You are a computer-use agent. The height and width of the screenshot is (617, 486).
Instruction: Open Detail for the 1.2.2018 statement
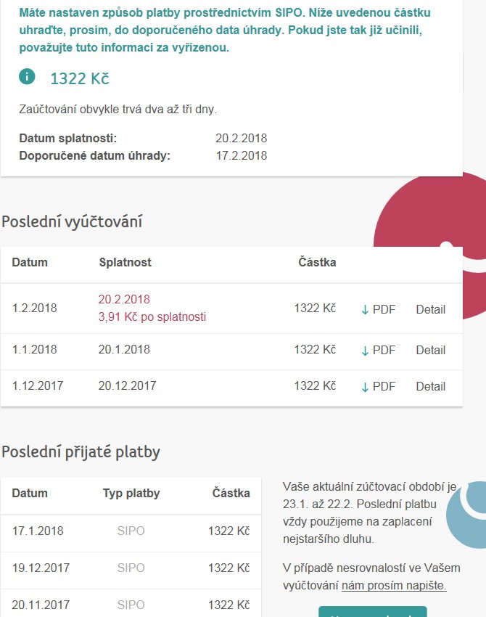click(x=431, y=310)
